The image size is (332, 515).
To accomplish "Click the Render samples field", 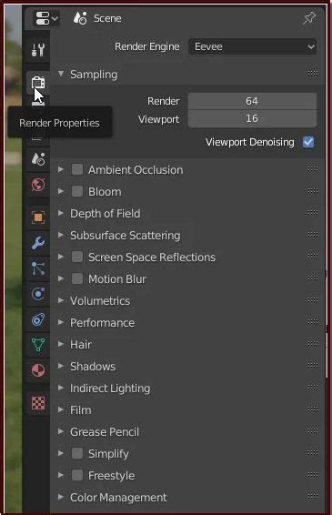I will (x=252, y=101).
